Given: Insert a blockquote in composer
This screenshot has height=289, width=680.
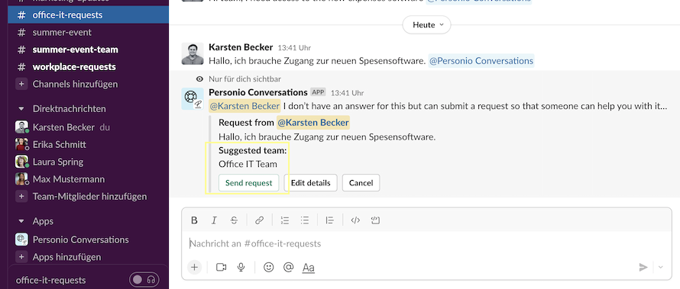Looking at the screenshot, I should click(330, 220).
